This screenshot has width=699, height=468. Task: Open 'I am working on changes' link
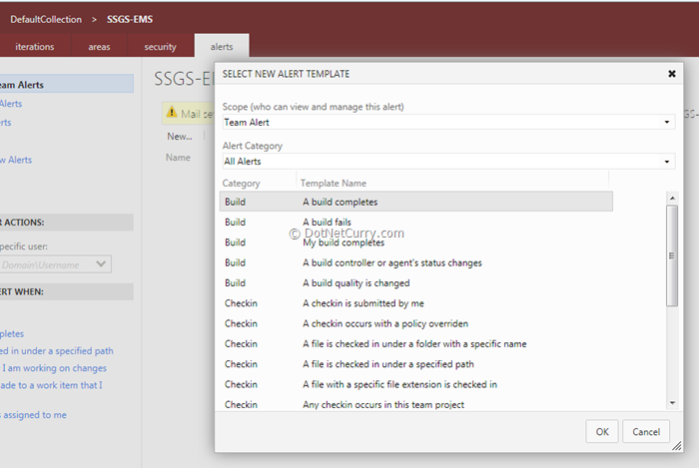tap(54, 368)
